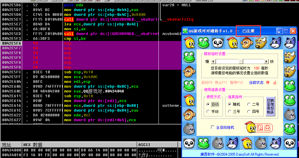Select the dump row at address 00434010
Image resolution: width=299 pixels, height=158 pixels.
coord(89,155)
